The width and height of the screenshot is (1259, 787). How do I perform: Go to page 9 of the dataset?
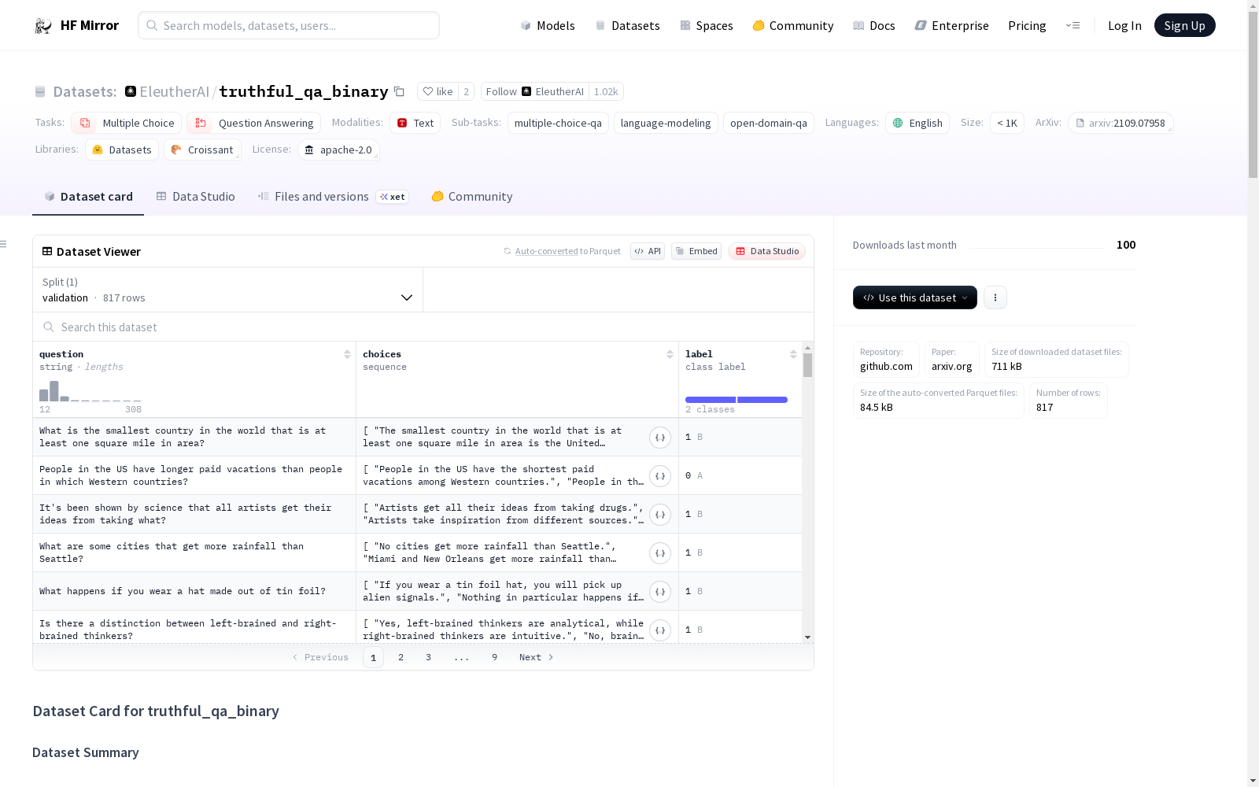(495, 657)
